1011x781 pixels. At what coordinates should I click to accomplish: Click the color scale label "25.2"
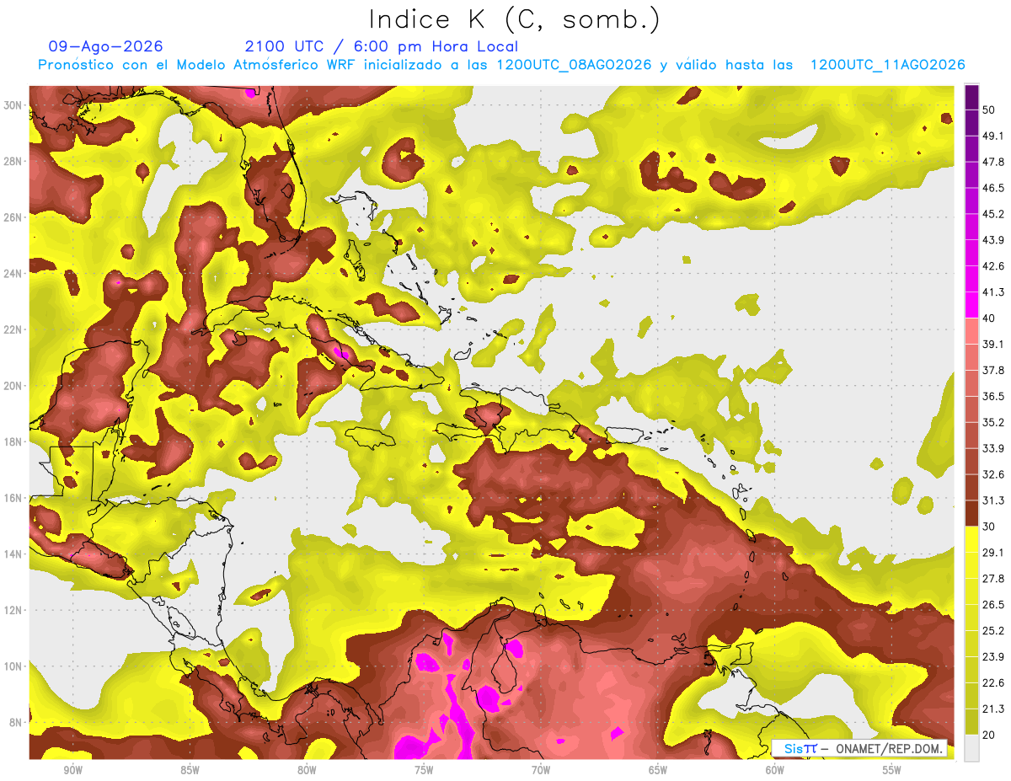point(993,631)
